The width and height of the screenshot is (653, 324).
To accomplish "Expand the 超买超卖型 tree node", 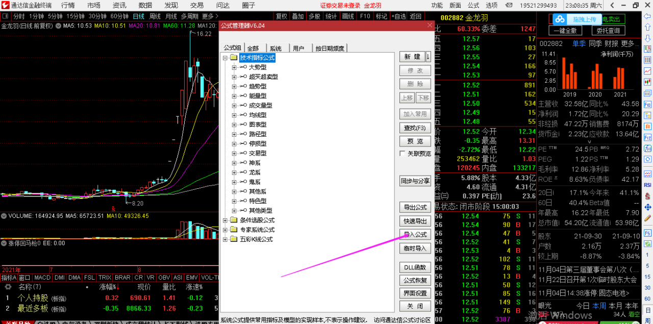I will point(234,77).
